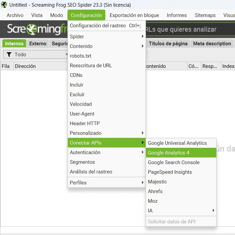Open Análisis del rastreo option

(107, 172)
